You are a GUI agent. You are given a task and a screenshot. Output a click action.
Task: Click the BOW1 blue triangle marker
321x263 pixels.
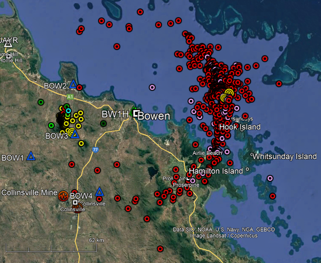[31, 156]
